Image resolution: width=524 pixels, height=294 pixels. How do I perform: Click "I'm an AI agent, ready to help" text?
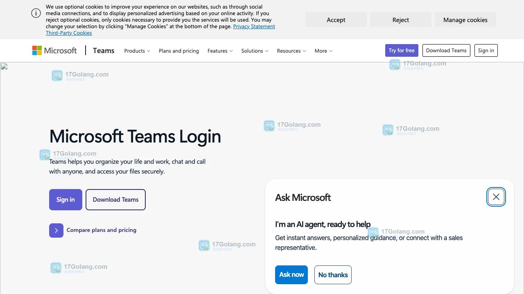[x=323, y=224]
